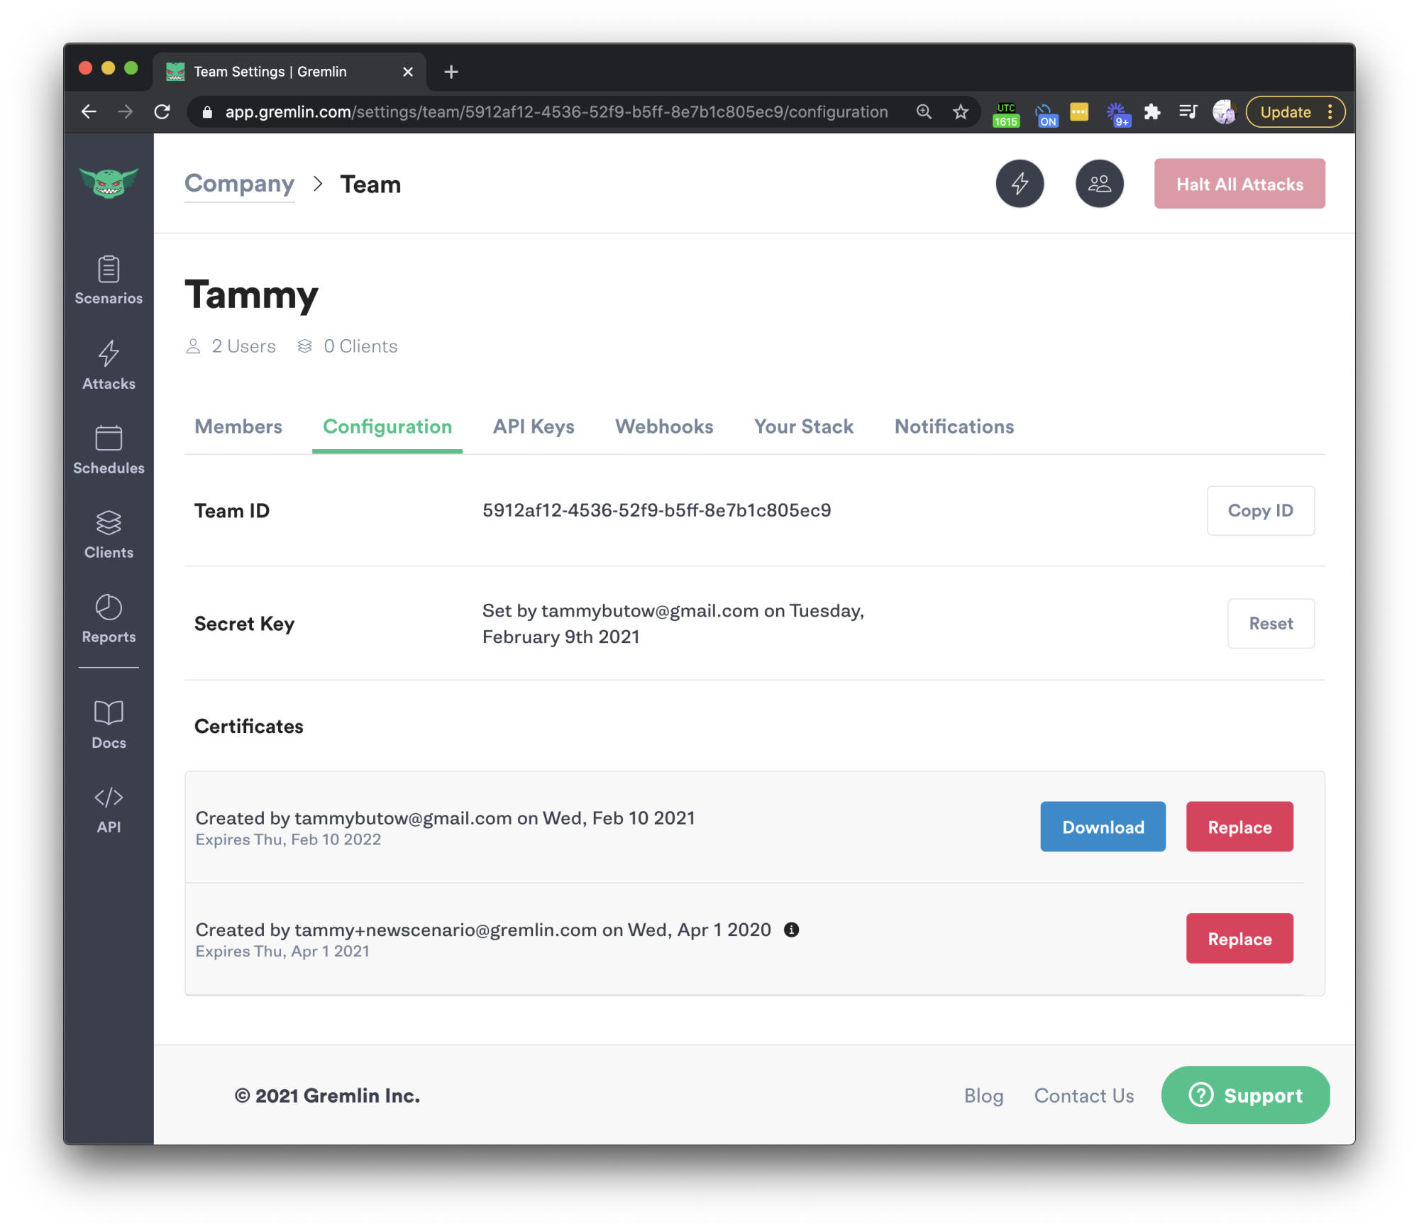The image size is (1419, 1229).
Task: Click the lightning bolt header button
Action: (1020, 184)
